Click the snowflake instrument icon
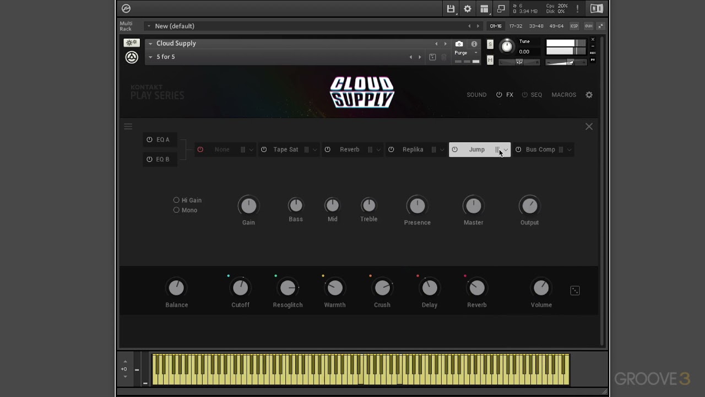The width and height of the screenshot is (705, 397). [x=132, y=43]
